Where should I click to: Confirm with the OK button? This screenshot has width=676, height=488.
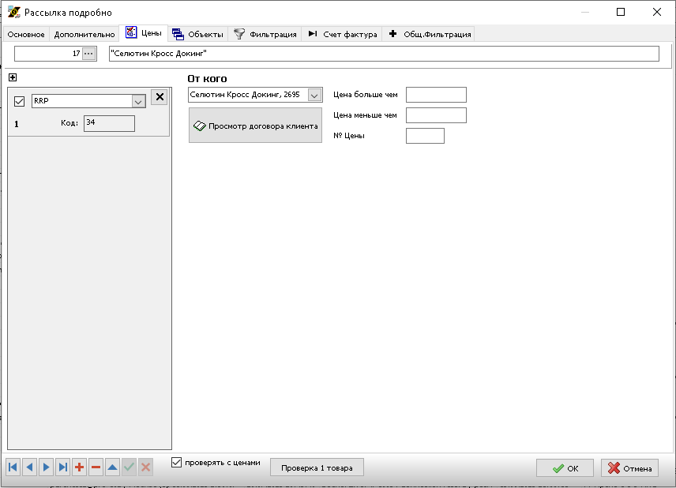pos(565,468)
